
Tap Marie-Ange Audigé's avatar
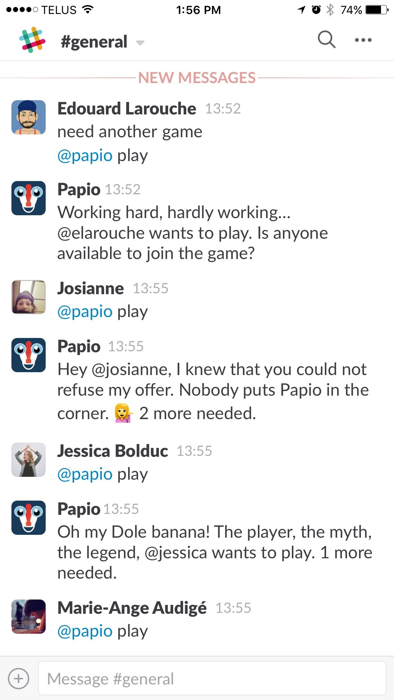click(x=29, y=617)
